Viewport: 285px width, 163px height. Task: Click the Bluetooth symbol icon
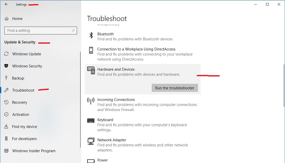(x=91, y=35)
